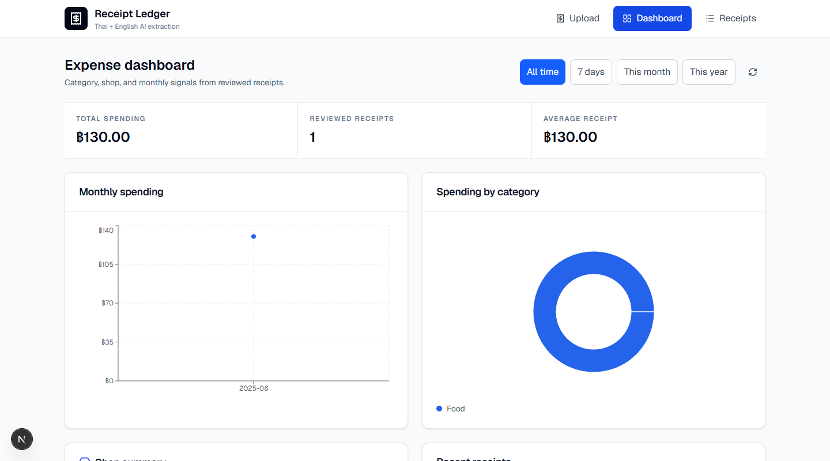Image resolution: width=830 pixels, height=461 pixels.
Task: Filter dashboard by This month
Action: [647, 72]
